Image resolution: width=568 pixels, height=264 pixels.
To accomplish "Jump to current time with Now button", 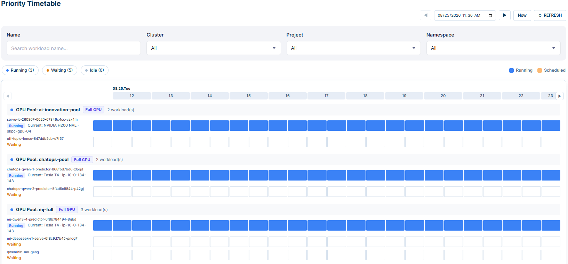I will [x=522, y=15].
